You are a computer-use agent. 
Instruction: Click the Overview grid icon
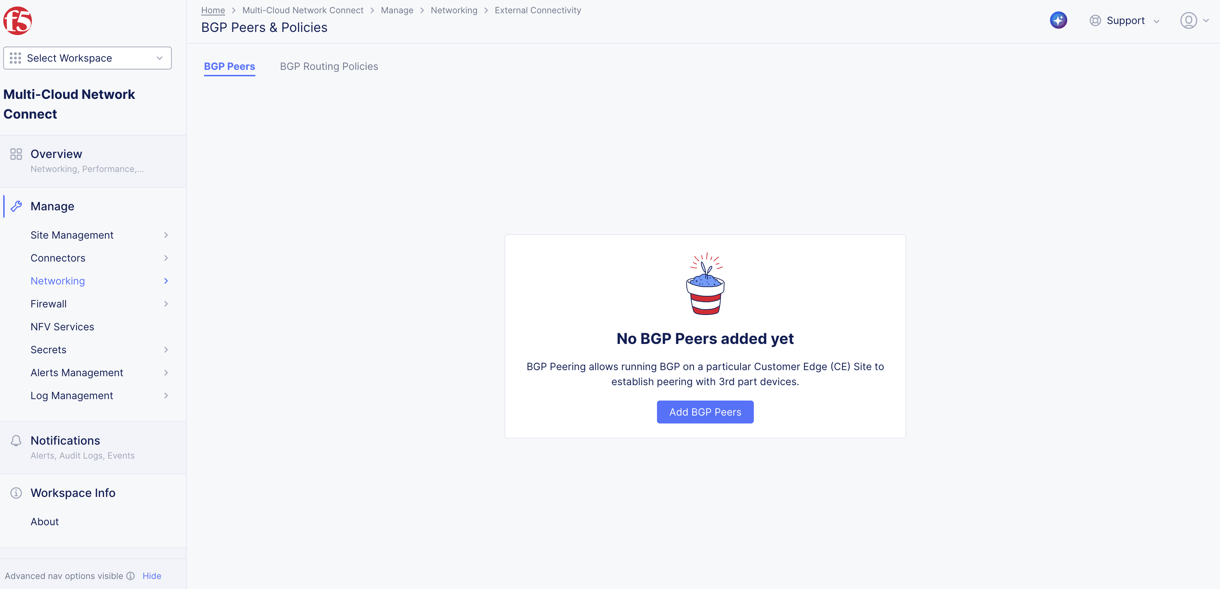tap(16, 154)
